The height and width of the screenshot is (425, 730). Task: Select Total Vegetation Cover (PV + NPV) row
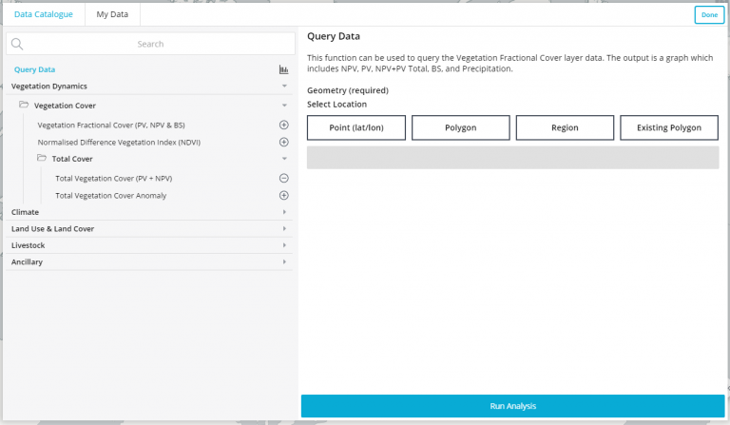click(x=114, y=179)
